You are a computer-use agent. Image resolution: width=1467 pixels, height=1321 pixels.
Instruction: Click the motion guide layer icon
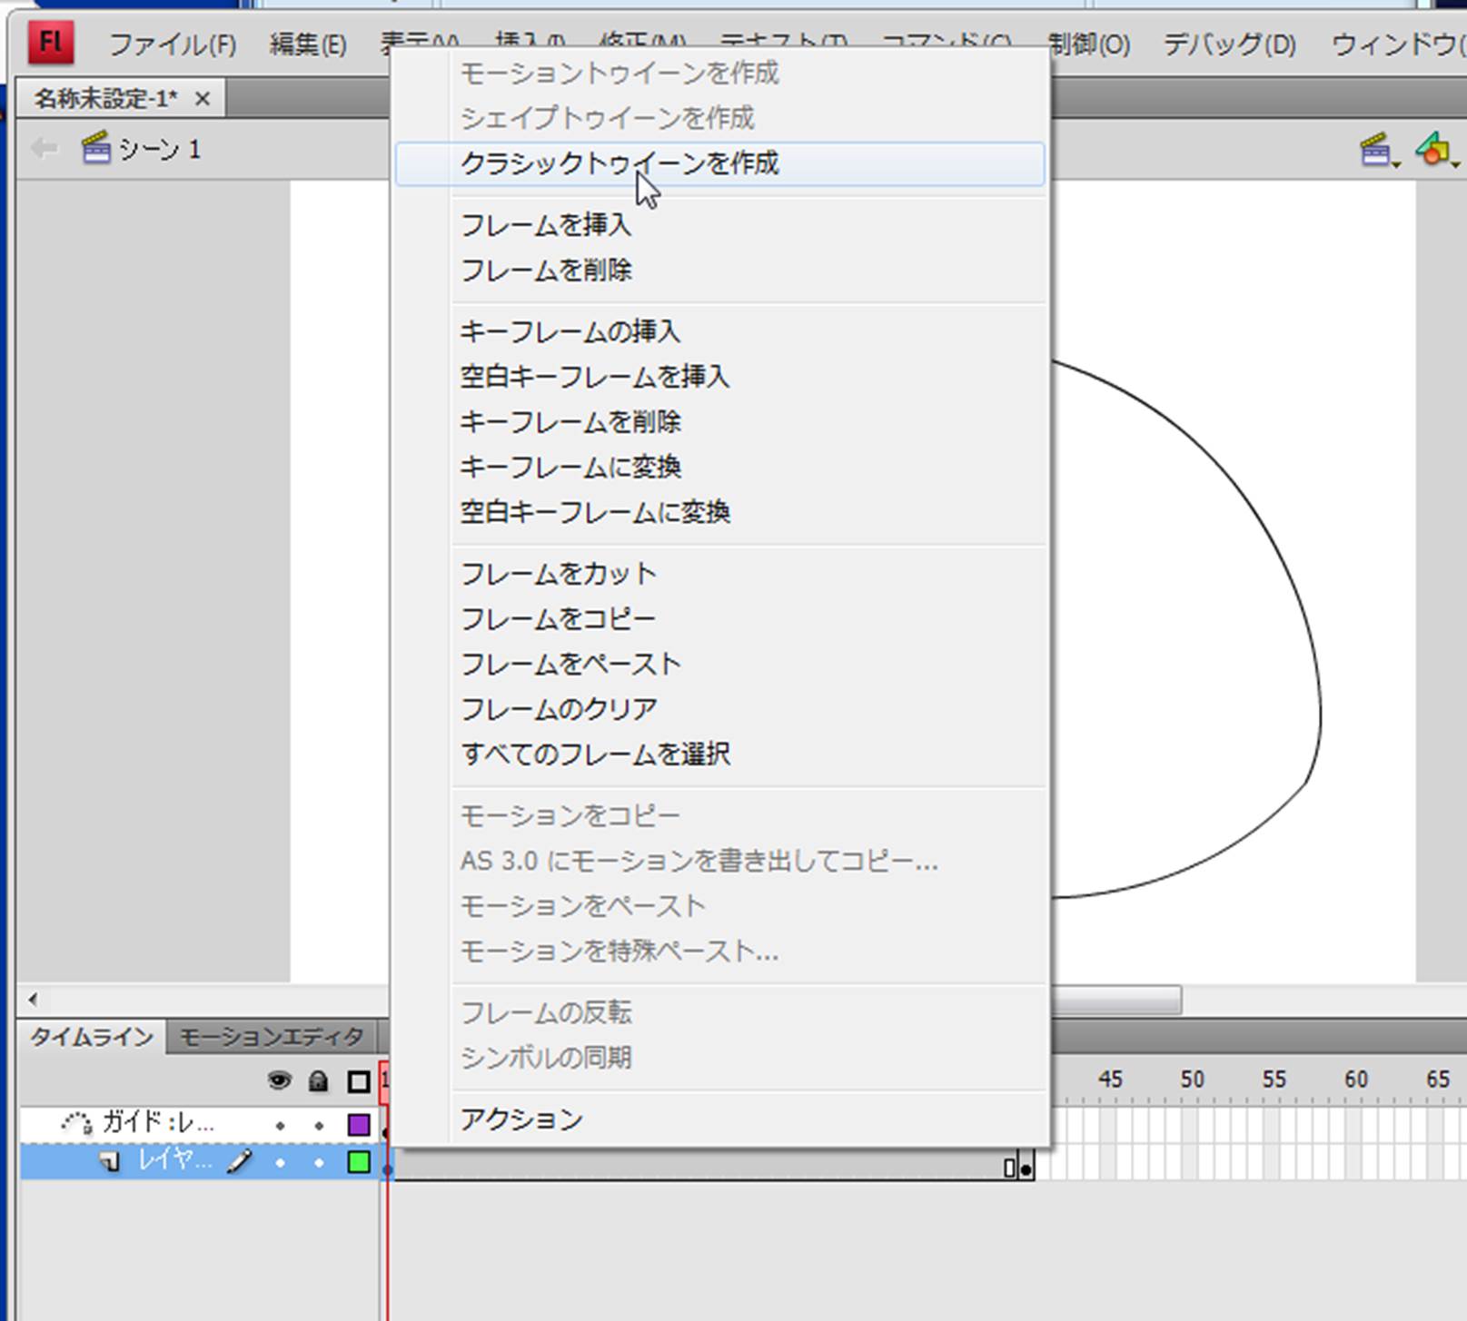coord(77,1124)
